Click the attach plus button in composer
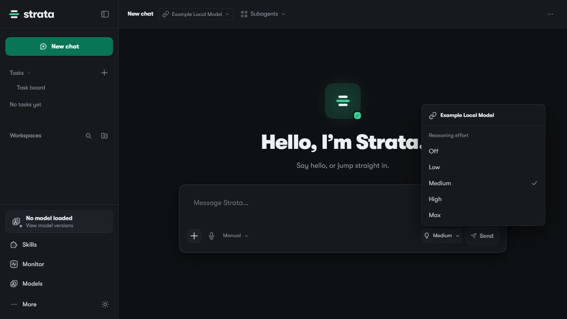 [194, 236]
